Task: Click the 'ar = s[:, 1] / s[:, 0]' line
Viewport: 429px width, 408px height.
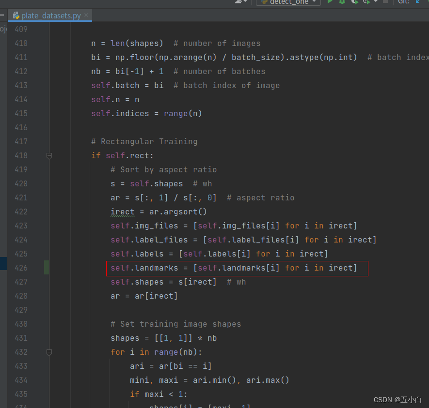Action: click(x=163, y=198)
